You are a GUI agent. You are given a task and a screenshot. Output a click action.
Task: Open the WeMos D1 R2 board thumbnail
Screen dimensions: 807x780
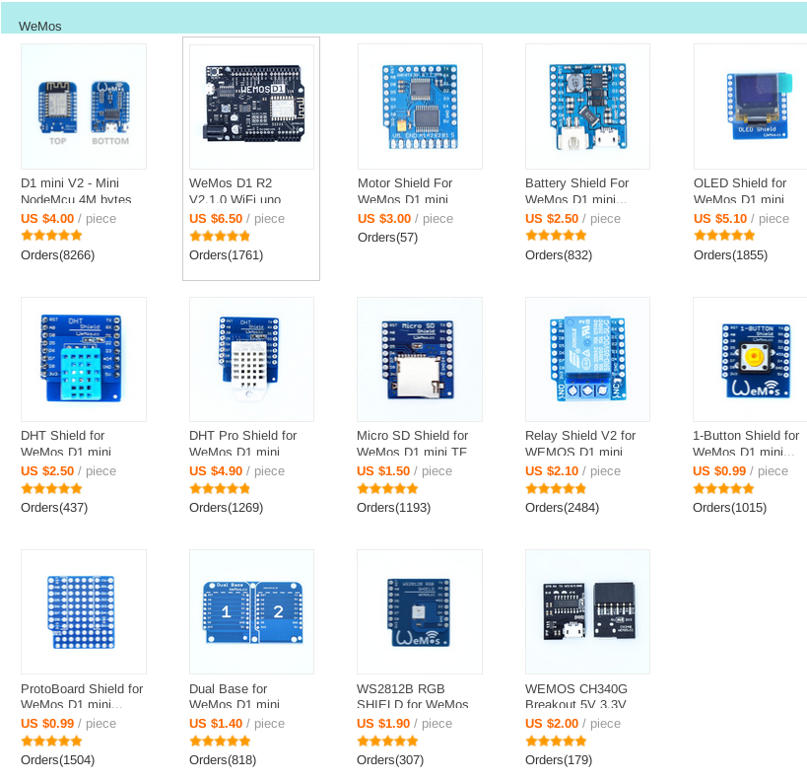(x=251, y=106)
